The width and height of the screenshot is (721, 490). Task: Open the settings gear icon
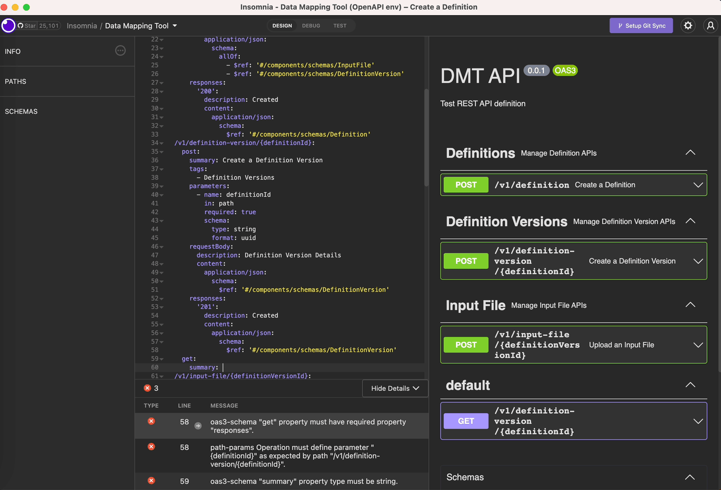pyautogui.click(x=688, y=26)
